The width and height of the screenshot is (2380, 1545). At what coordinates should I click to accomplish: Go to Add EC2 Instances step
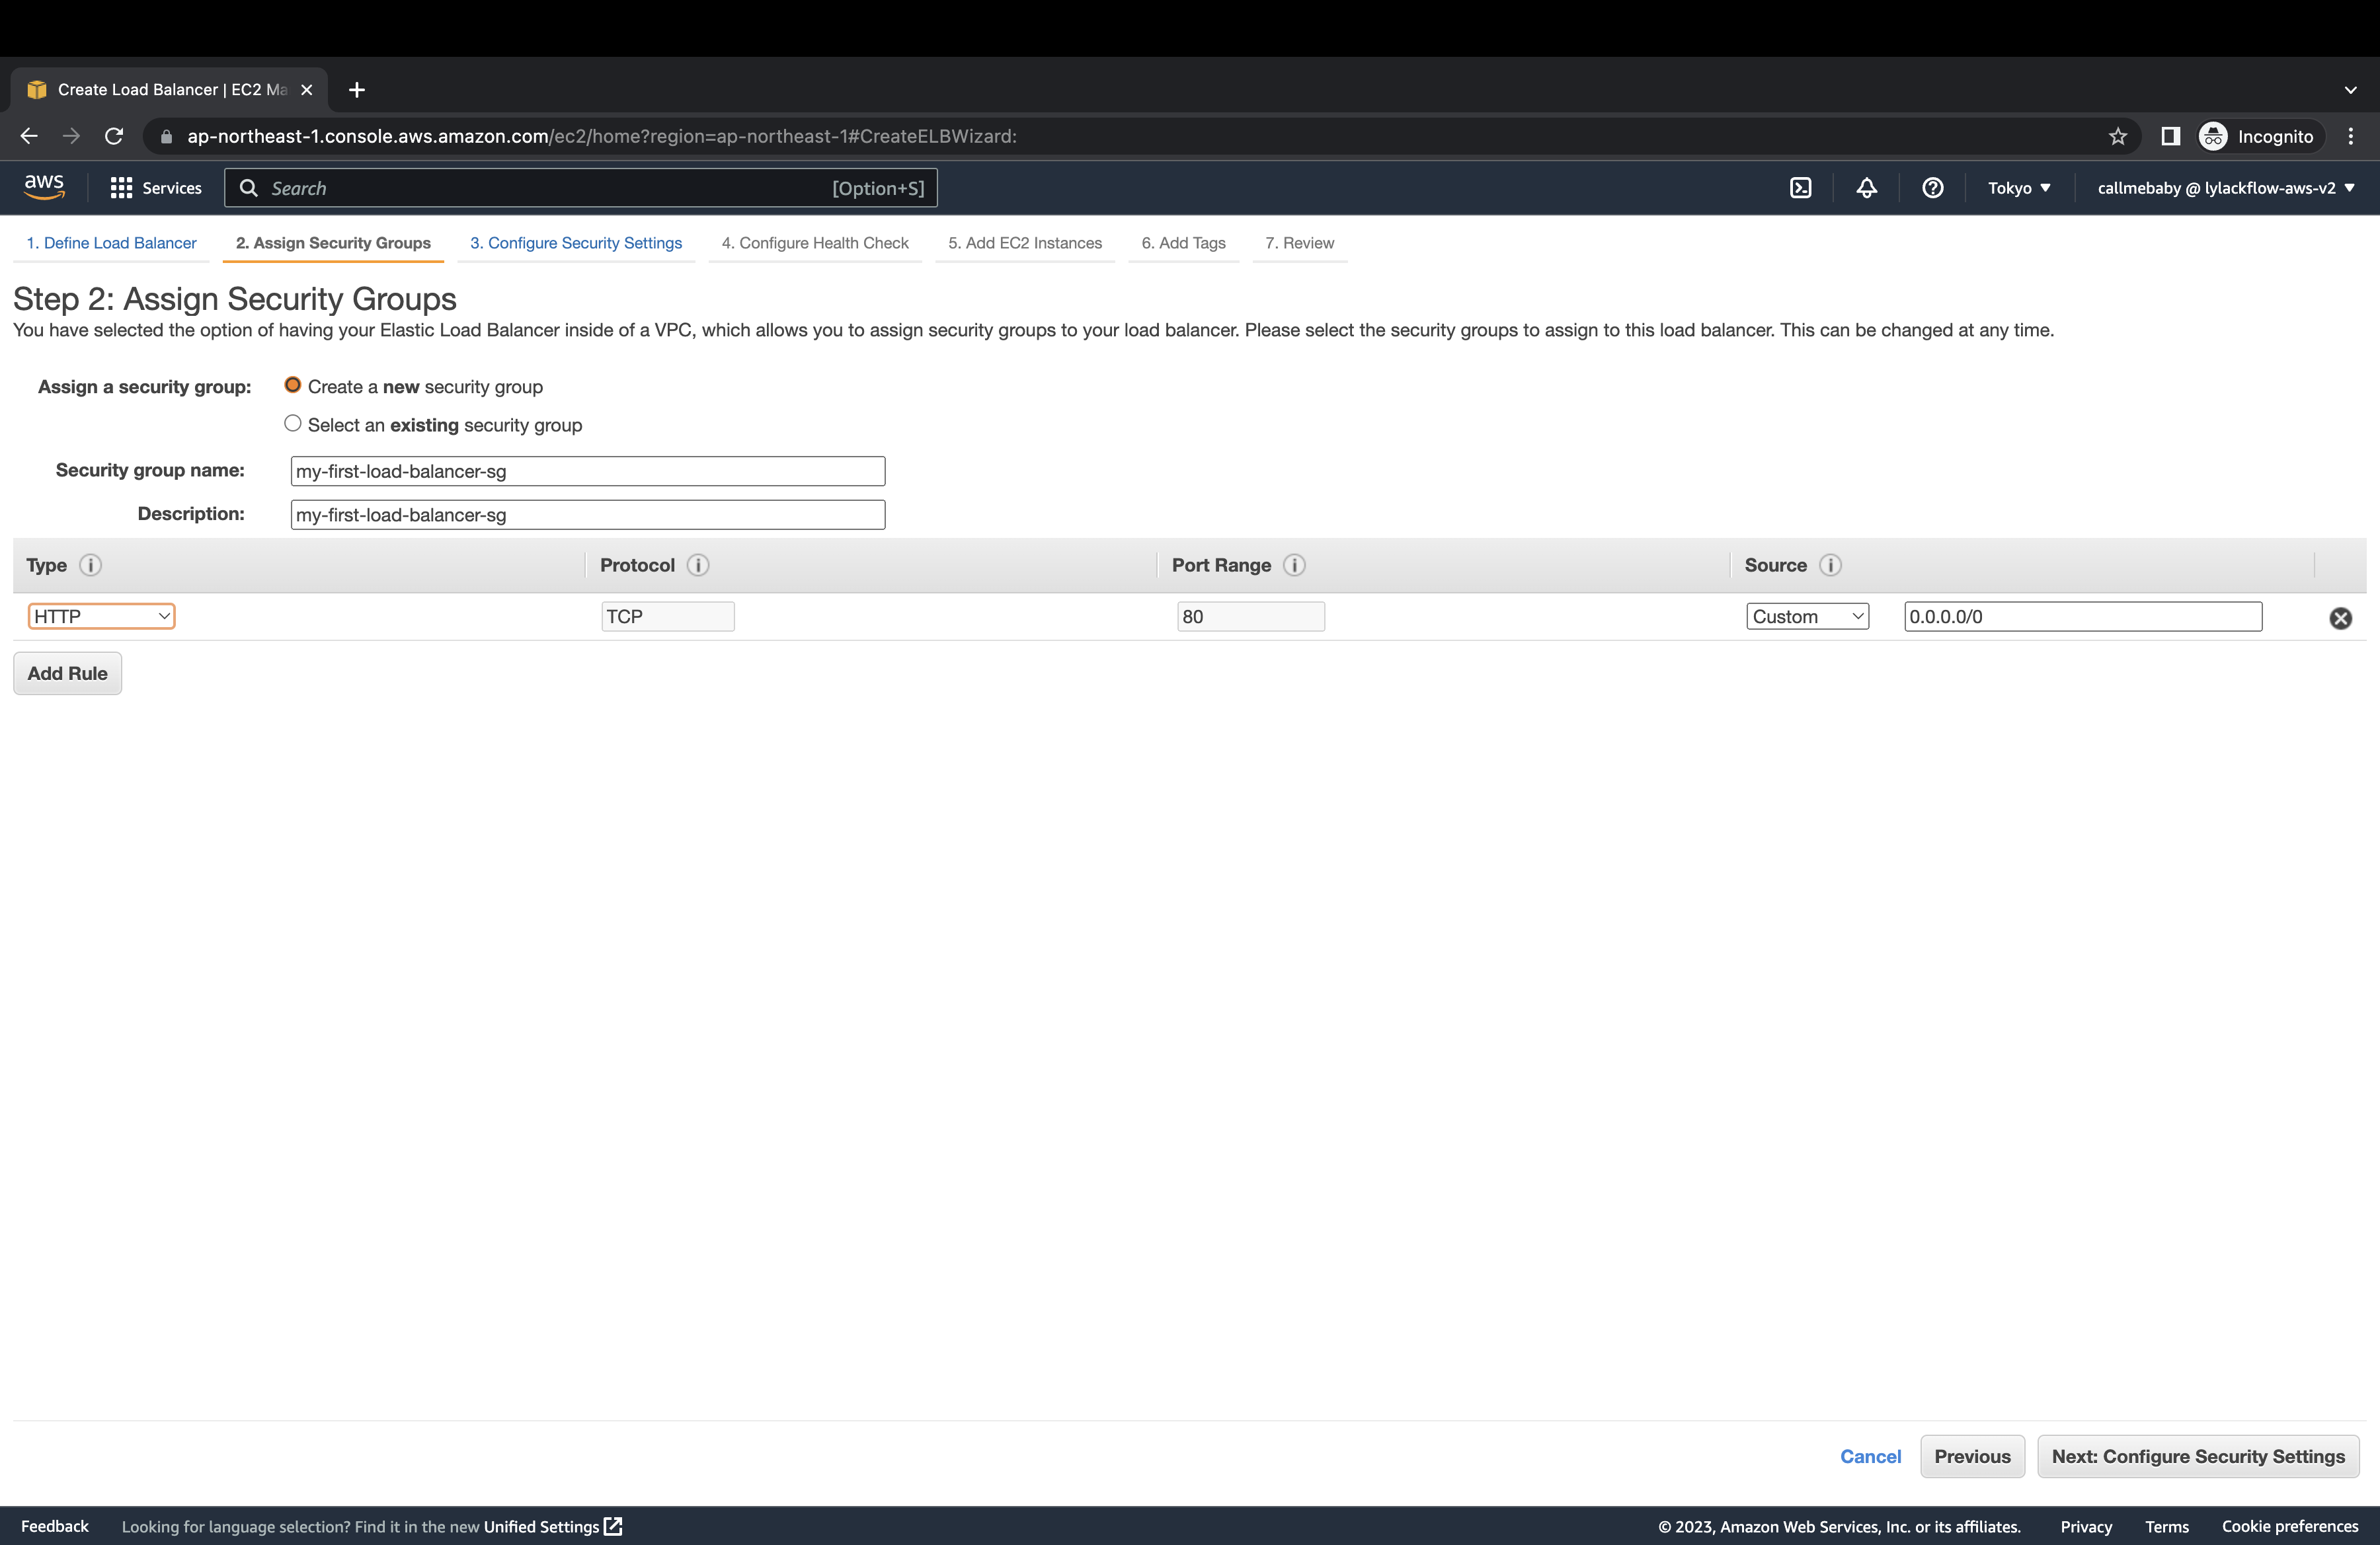click(1025, 243)
